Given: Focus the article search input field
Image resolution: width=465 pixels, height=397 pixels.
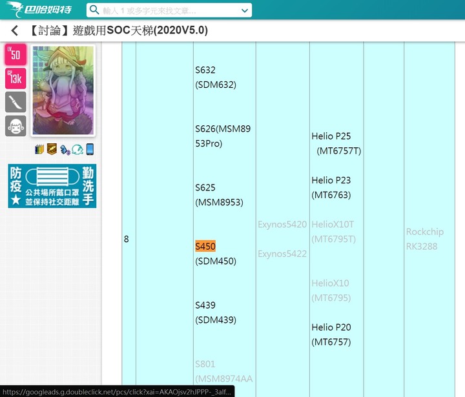Looking at the screenshot, I should (x=170, y=11).
